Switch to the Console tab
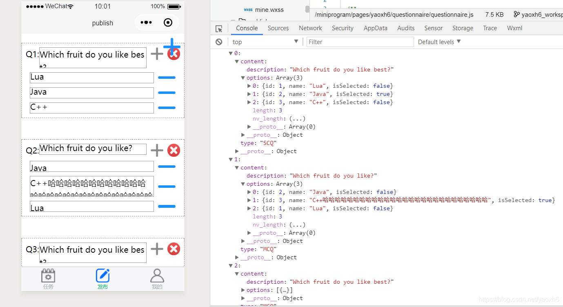Viewport: 563px width, 307px height. click(x=247, y=28)
